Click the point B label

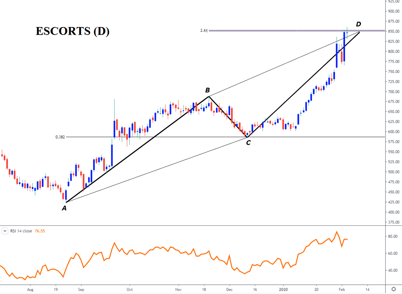[x=207, y=90]
